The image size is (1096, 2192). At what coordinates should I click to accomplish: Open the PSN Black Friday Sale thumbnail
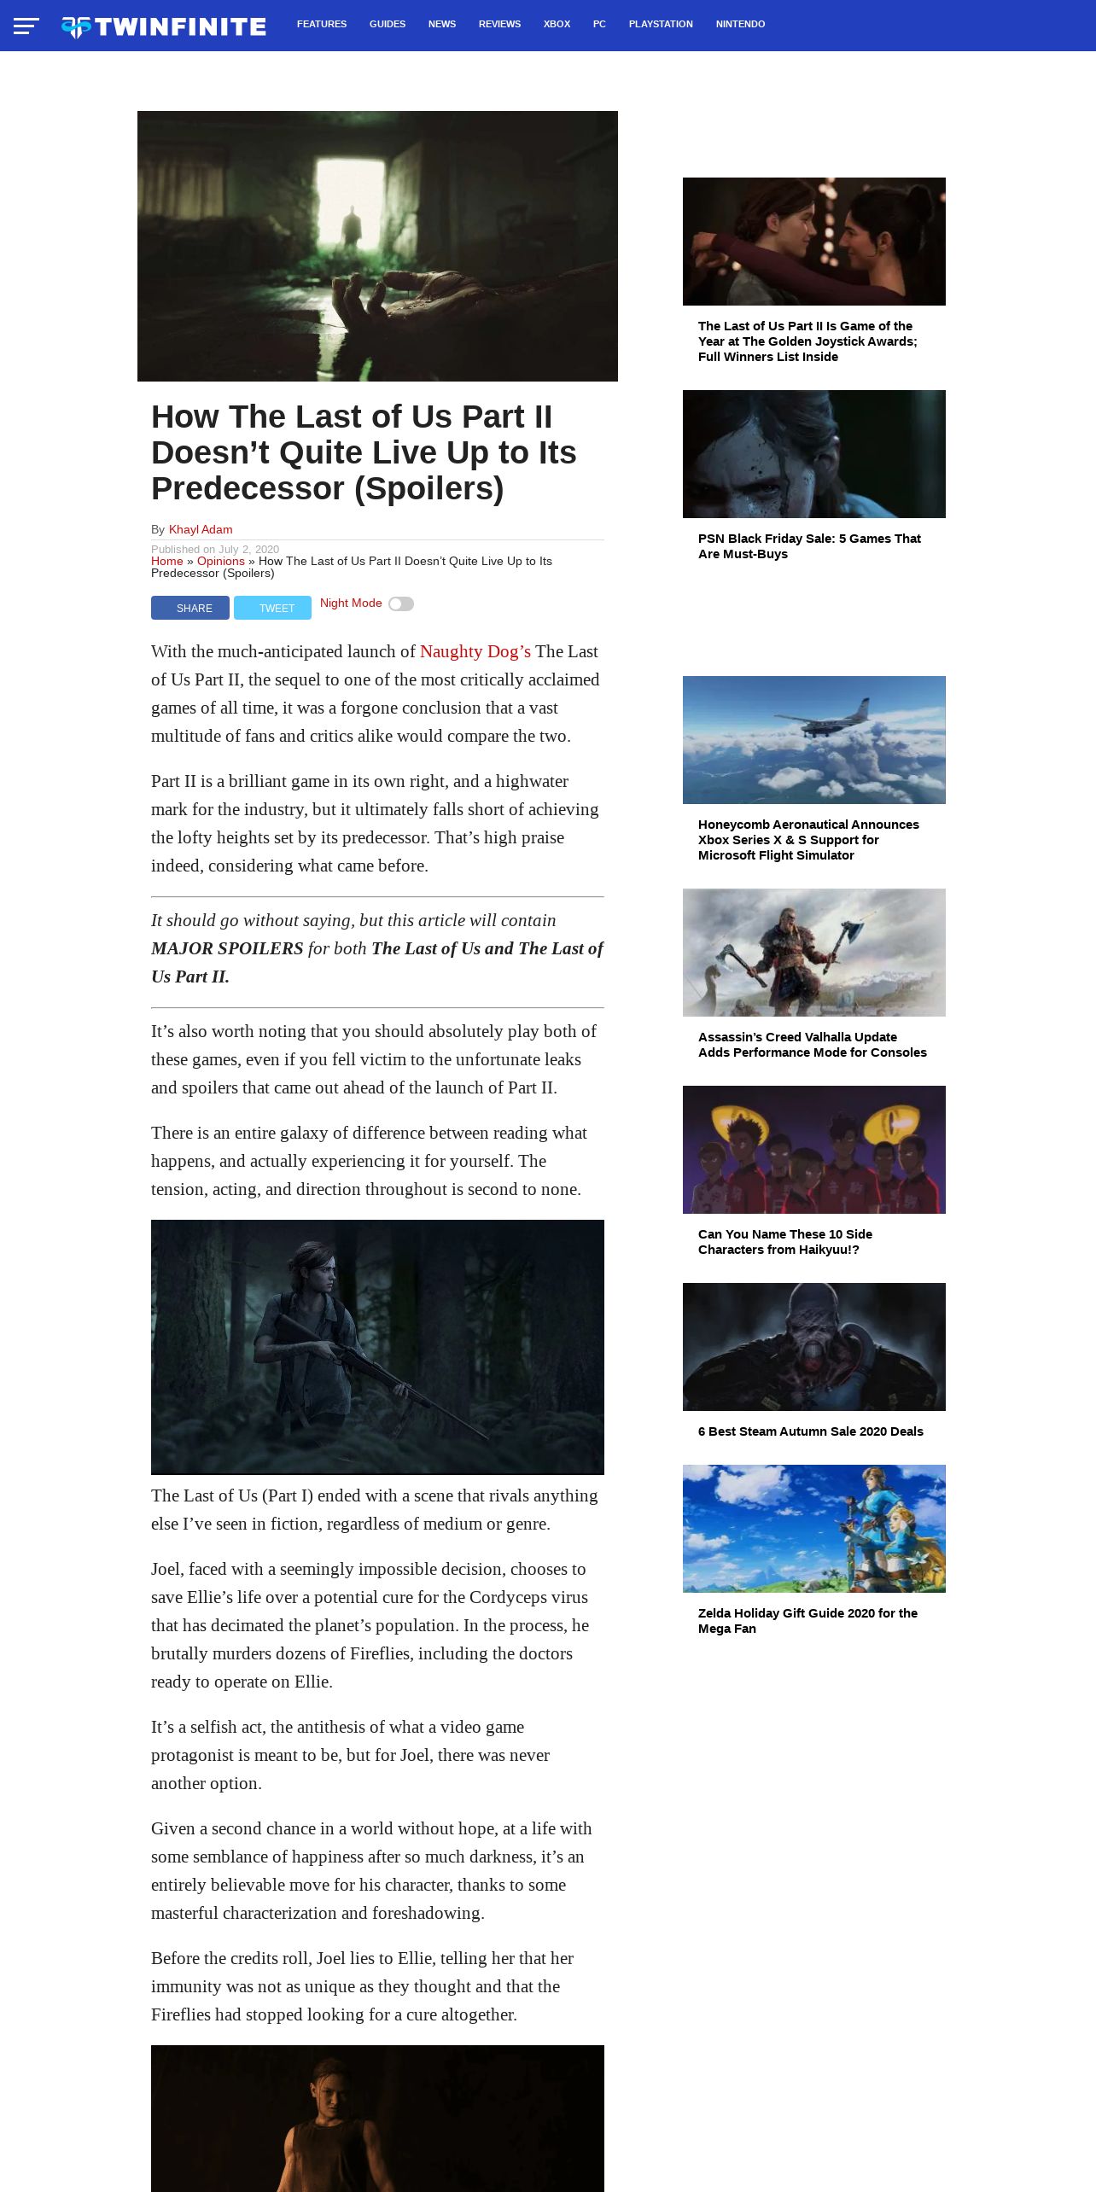pyautogui.click(x=814, y=454)
